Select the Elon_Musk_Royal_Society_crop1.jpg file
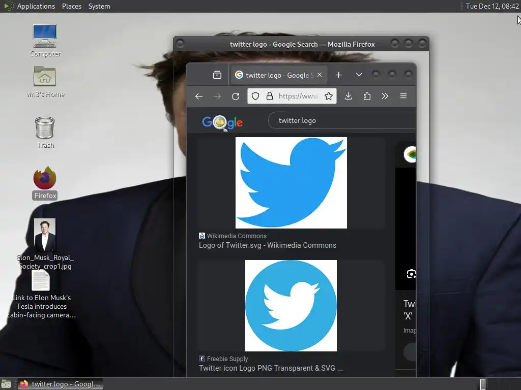This screenshot has width=521, height=390. pos(45,244)
